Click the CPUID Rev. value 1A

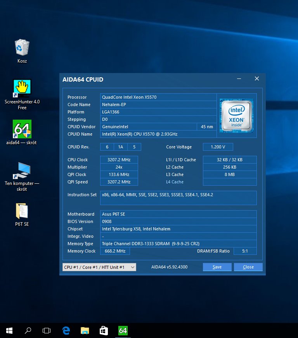pos(121,147)
